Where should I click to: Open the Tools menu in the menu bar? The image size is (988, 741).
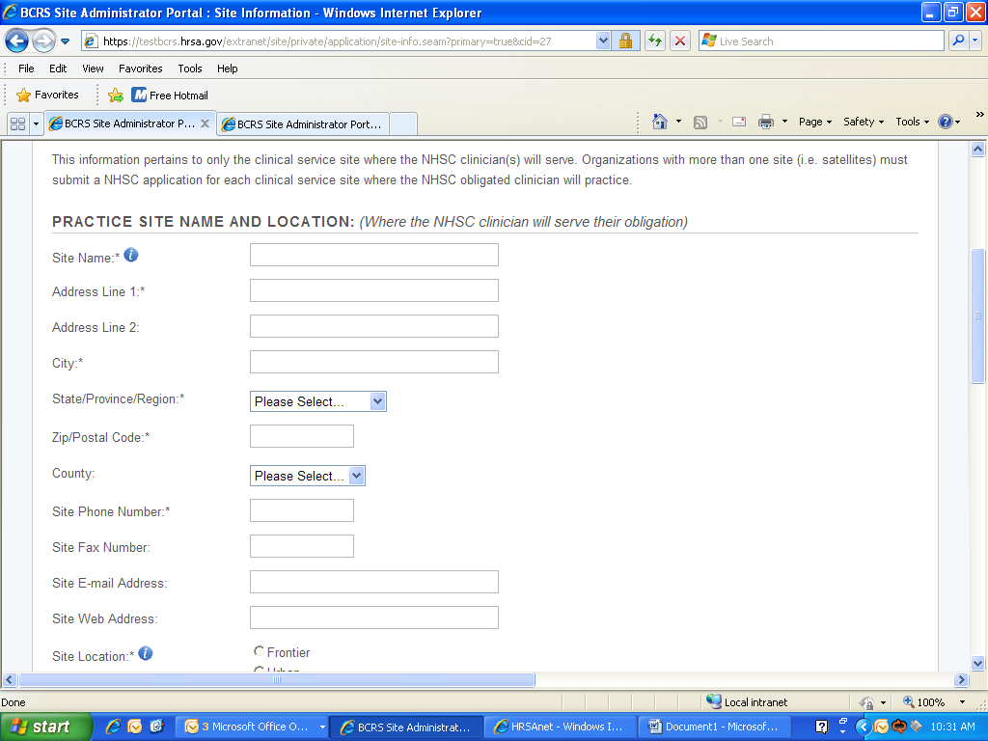(x=190, y=69)
